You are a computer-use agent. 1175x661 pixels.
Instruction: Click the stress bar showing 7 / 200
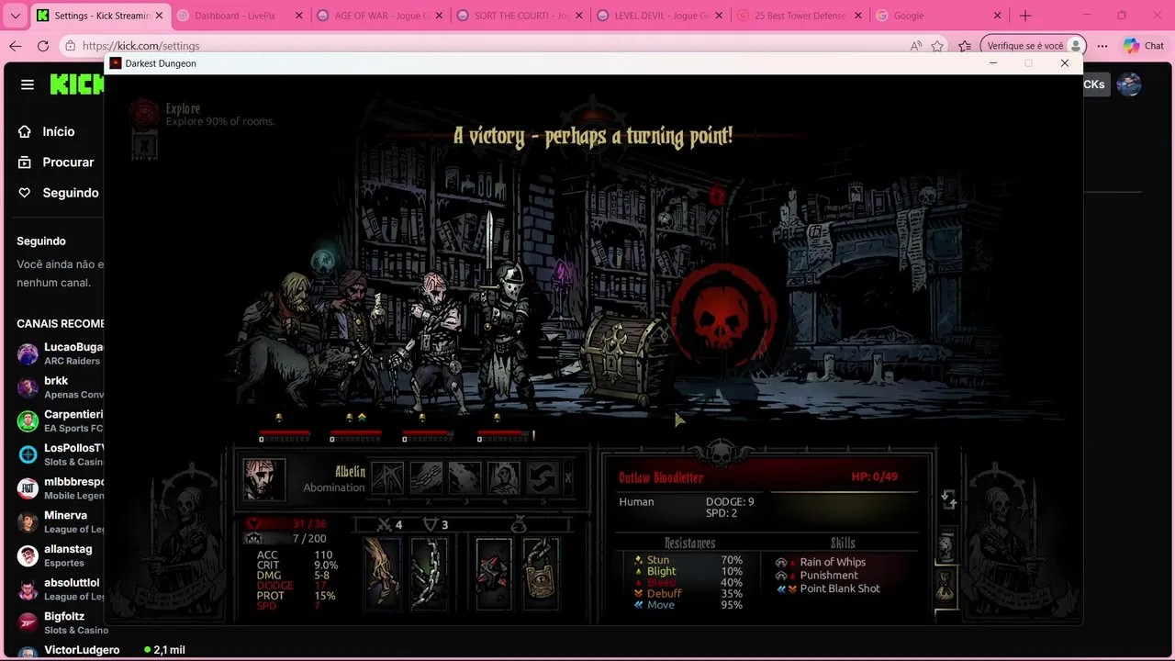pos(286,539)
